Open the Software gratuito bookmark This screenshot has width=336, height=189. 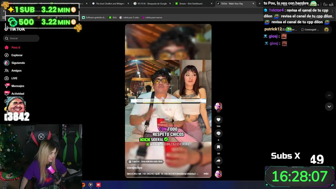[x=93, y=18]
